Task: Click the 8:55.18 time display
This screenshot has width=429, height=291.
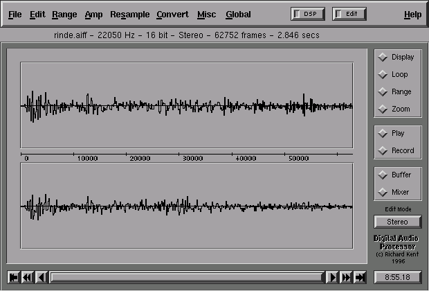Action: (396, 277)
